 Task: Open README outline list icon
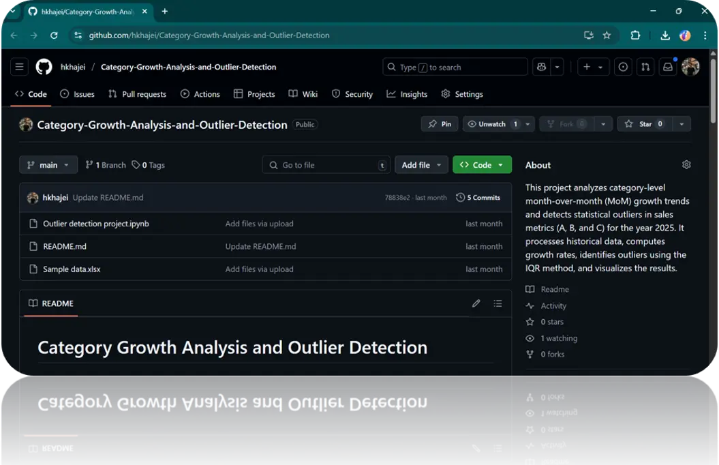[498, 303]
